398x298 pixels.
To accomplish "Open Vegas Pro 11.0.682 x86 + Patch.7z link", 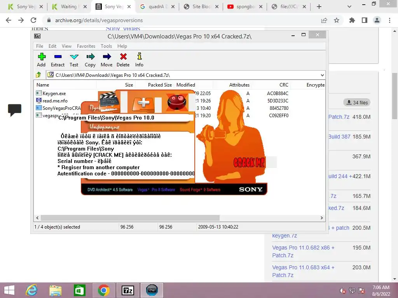I will point(303,251).
